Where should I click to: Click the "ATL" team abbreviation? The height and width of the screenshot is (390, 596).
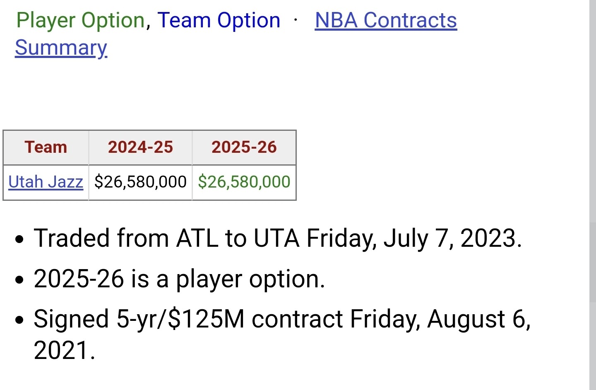point(197,239)
